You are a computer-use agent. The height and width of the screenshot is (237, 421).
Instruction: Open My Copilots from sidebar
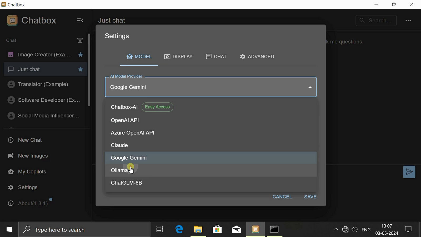(32, 172)
